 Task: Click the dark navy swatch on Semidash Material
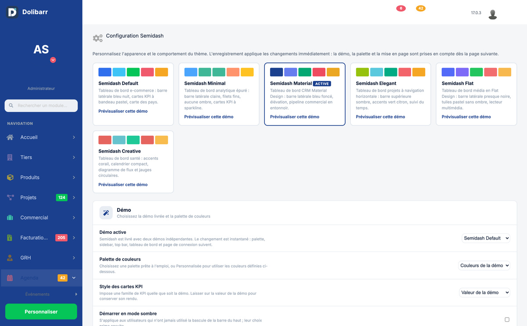[277, 72]
